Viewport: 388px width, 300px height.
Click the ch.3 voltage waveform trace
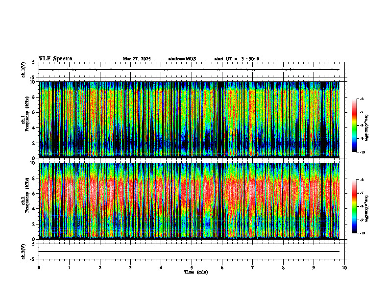(x=189, y=251)
